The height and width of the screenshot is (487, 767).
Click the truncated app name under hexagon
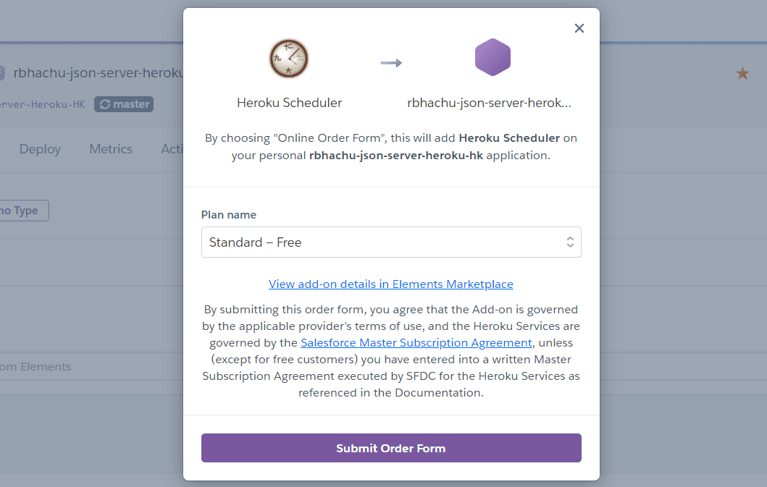(490, 103)
